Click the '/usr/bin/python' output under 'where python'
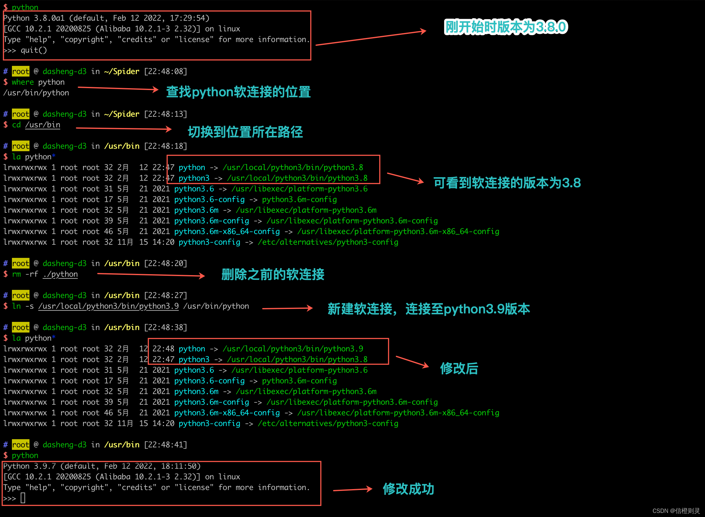This screenshot has width=705, height=517. pyautogui.click(x=36, y=93)
